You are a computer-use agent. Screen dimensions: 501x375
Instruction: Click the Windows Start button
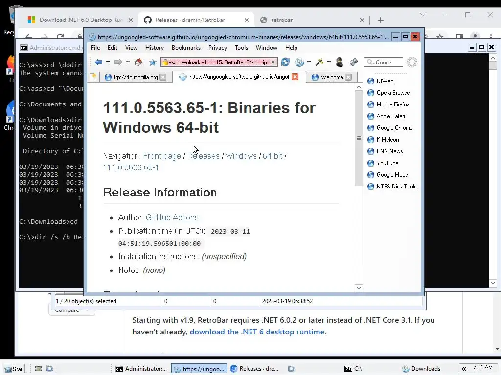(14, 369)
